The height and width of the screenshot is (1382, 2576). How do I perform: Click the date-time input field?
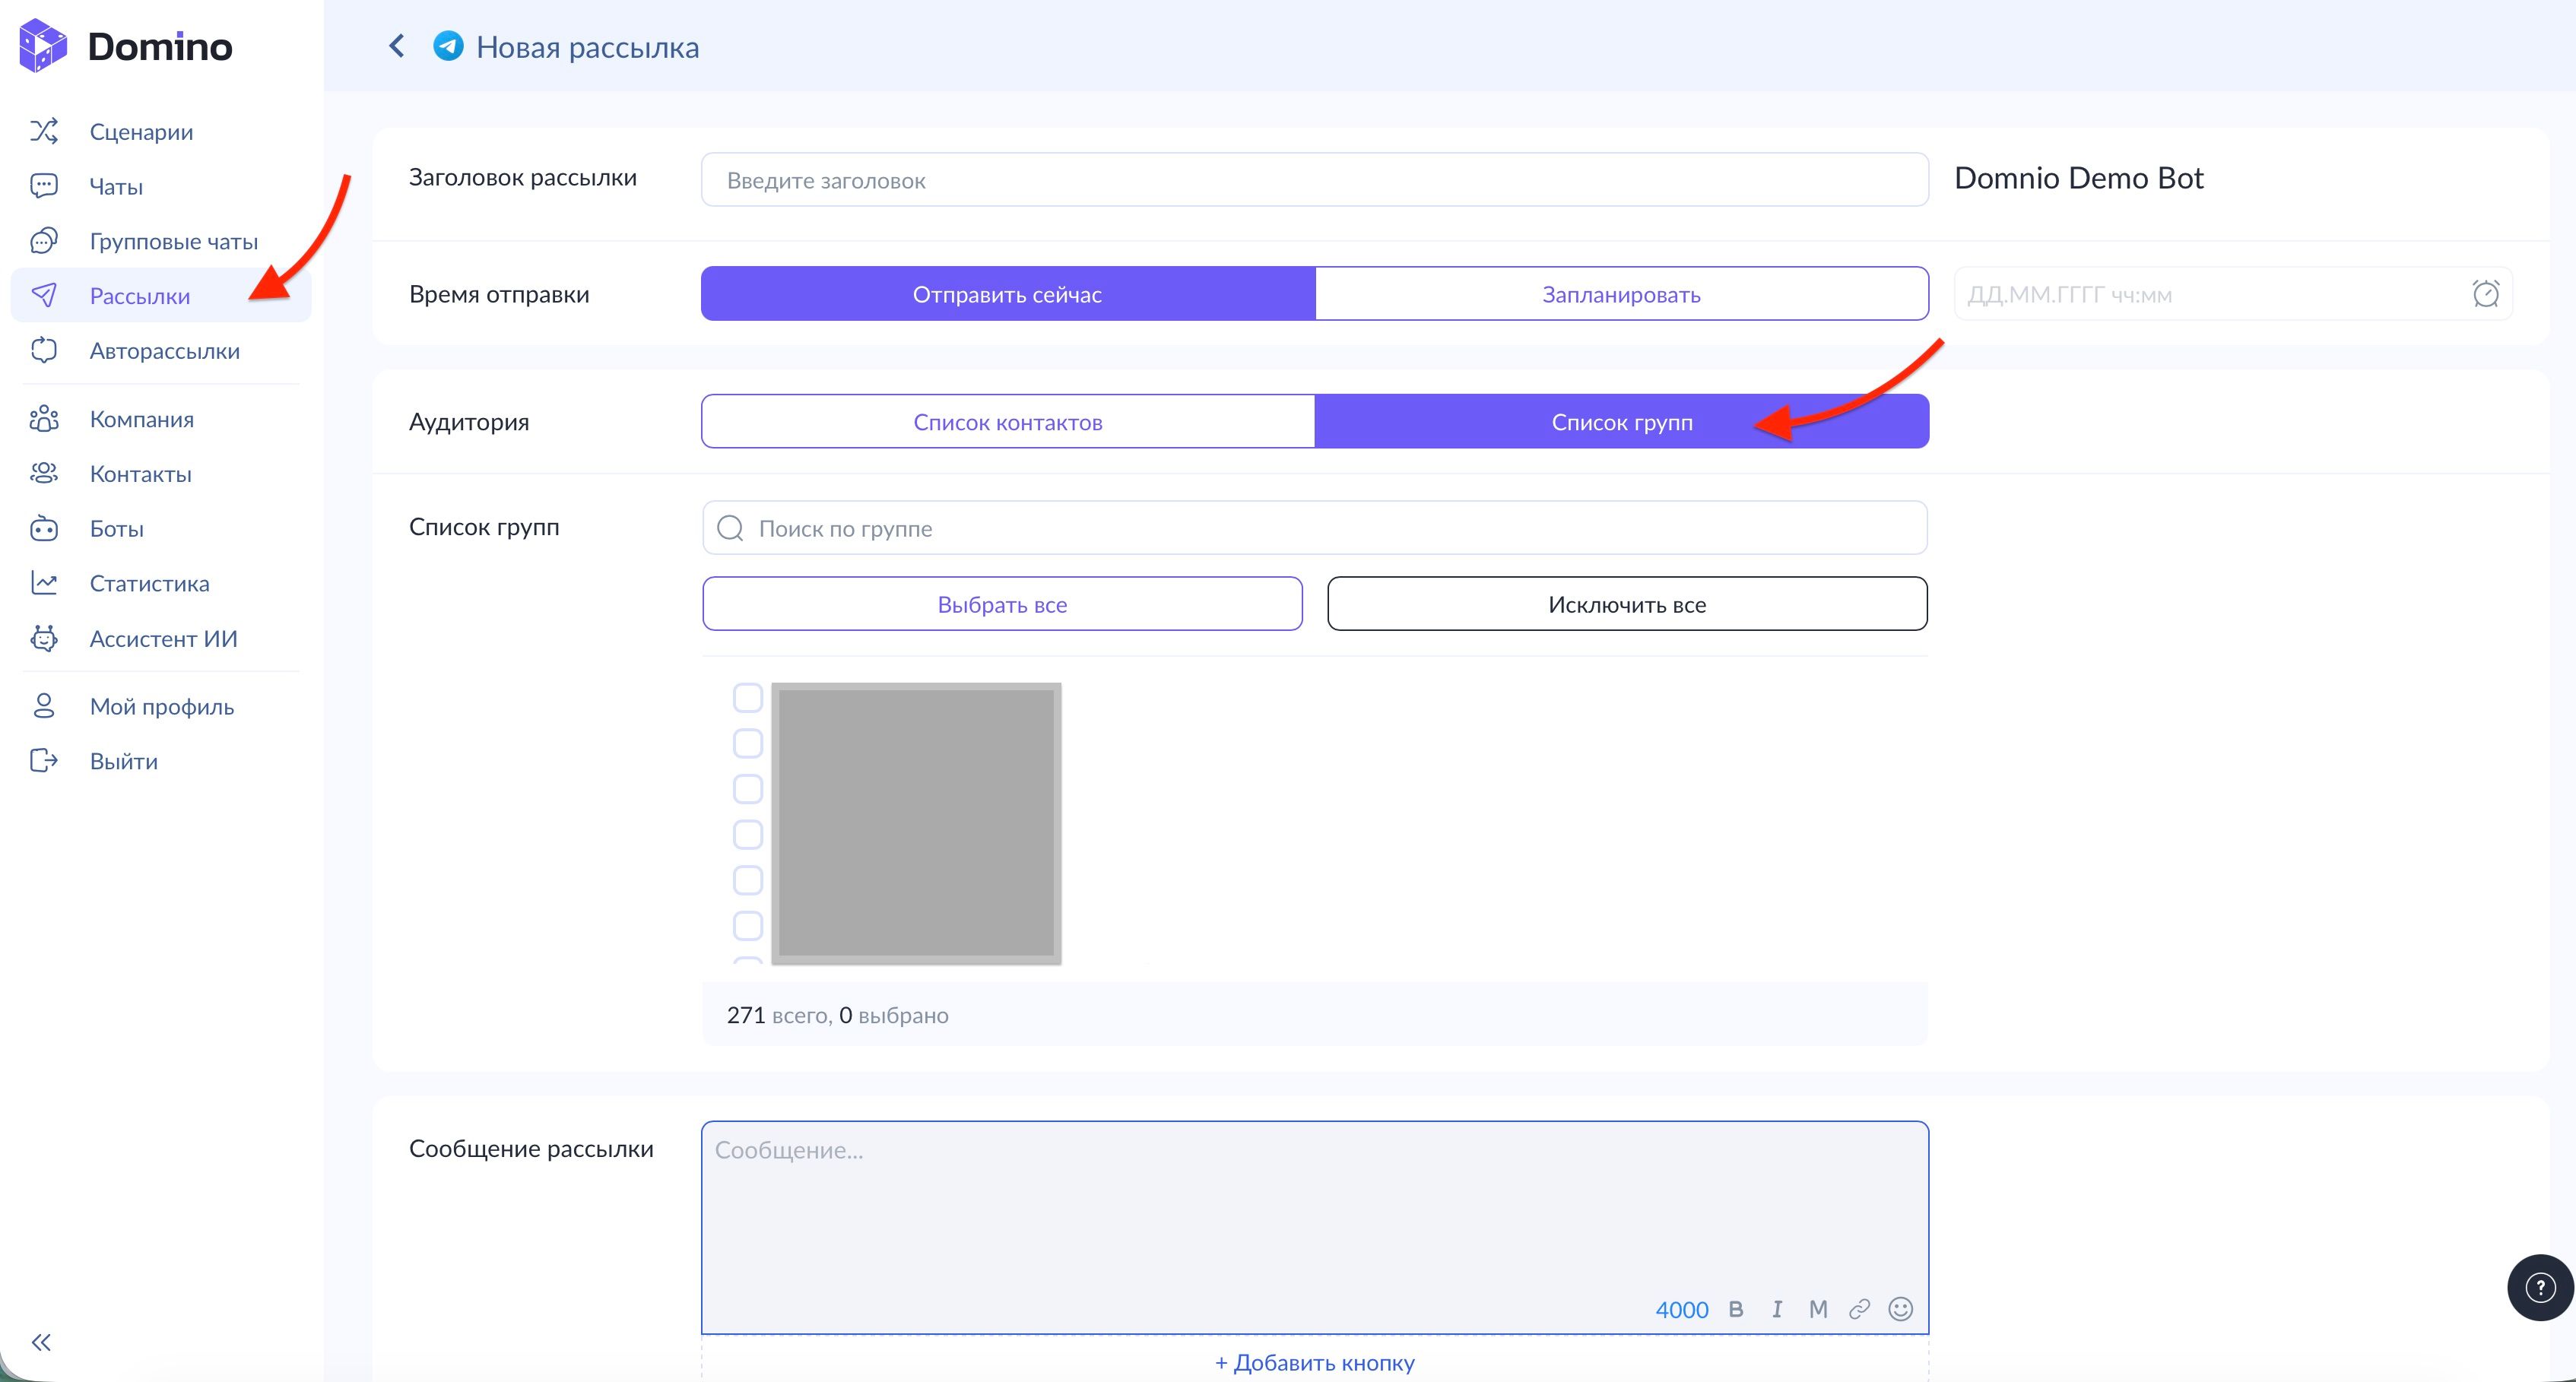point(2233,294)
